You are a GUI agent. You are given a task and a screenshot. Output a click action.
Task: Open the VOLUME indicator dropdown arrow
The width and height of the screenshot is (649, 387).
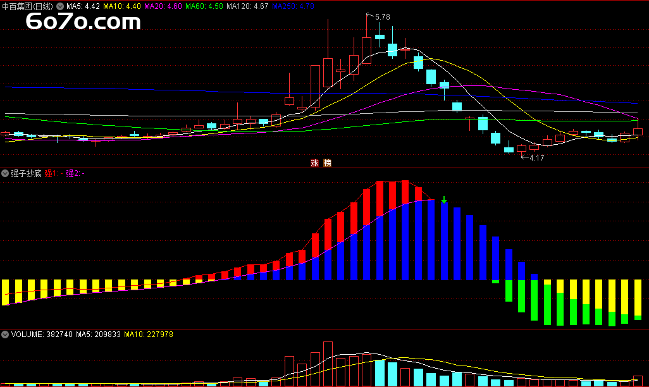[5, 334]
